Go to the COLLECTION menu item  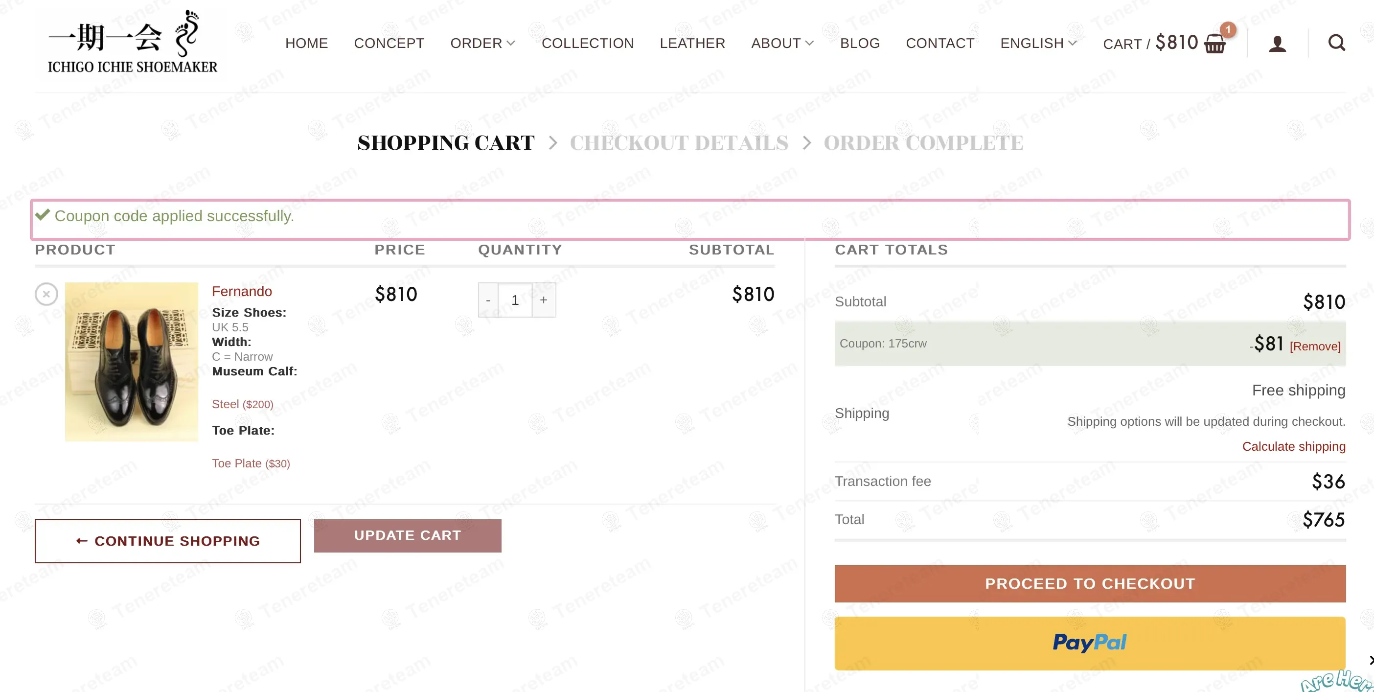pyautogui.click(x=587, y=43)
